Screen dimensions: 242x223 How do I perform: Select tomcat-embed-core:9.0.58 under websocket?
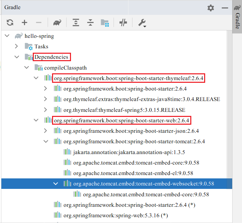tap(146, 195)
